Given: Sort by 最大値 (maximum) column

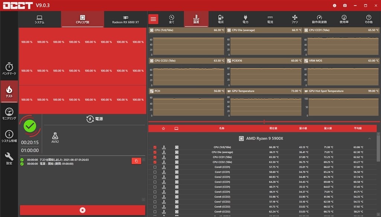Looking at the screenshot, I should pos(328,128).
